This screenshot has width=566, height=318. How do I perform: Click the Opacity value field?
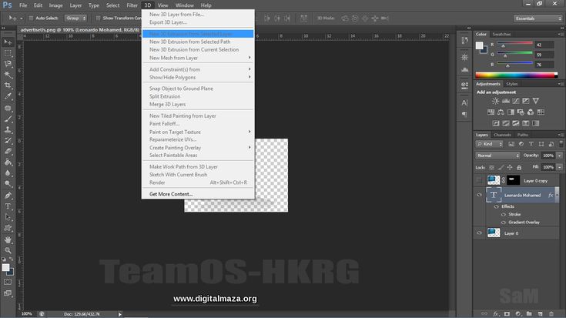[548, 156]
